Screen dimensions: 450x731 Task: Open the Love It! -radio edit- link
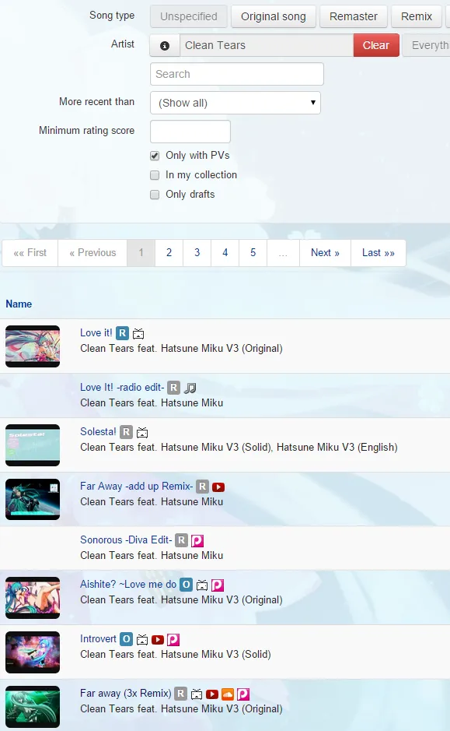pyautogui.click(x=122, y=388)
